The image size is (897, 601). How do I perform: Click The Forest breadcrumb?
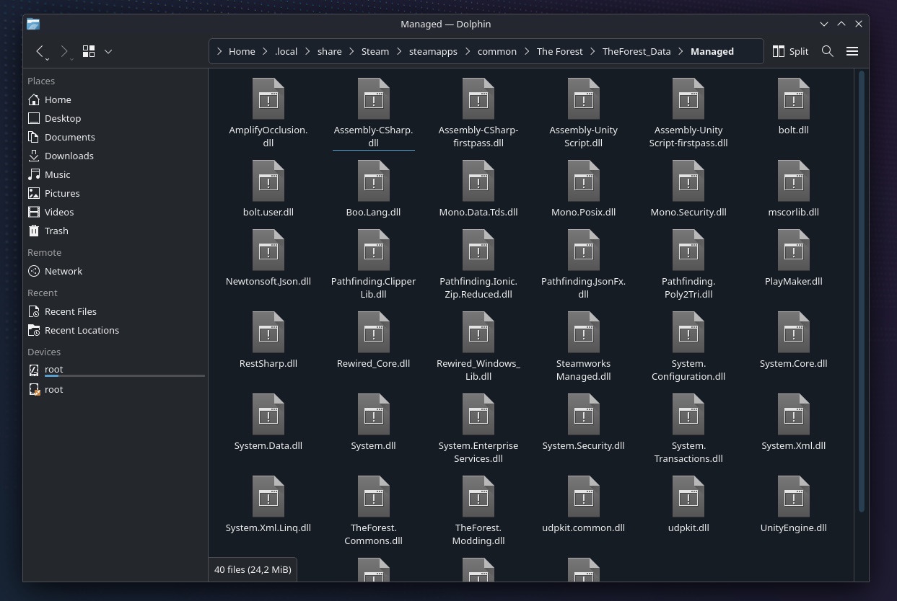click(x=560, y=51)
